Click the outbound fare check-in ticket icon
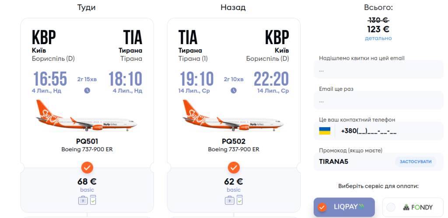 click(x=93, y=200)
